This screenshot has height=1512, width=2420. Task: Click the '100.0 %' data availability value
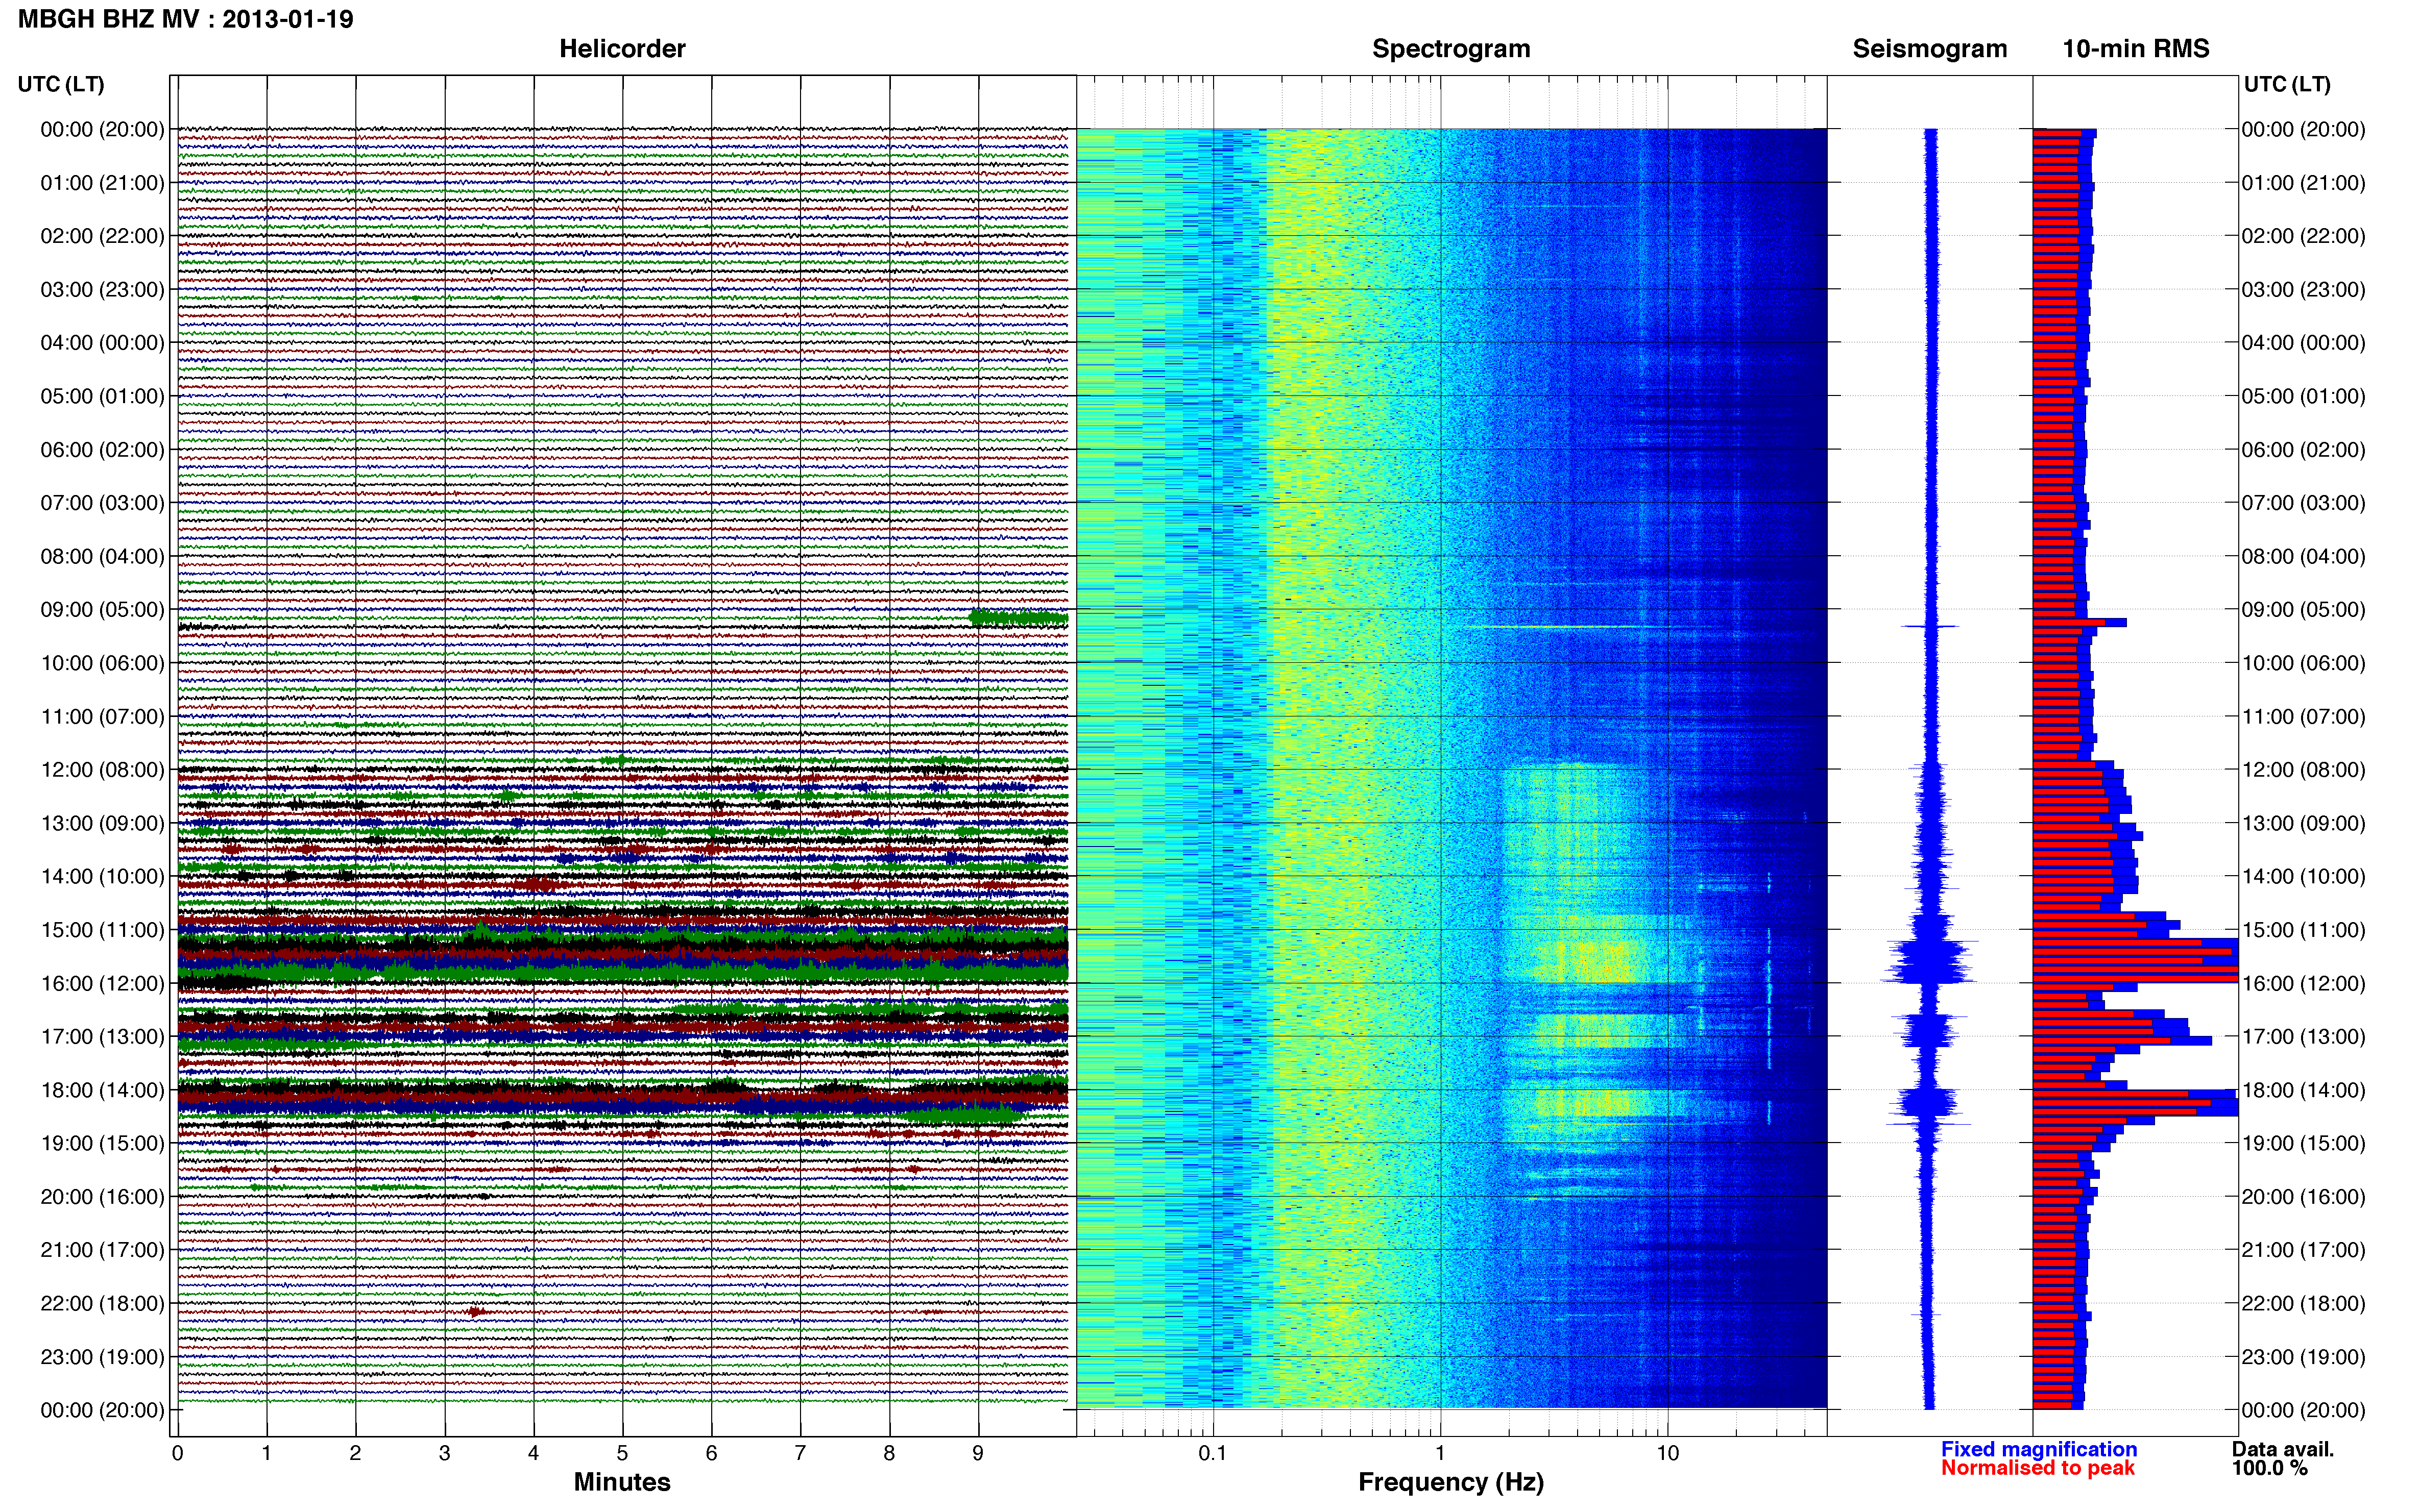[2269, 1468]
